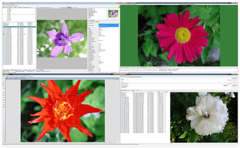Switch to the Image Transition Settings tab
This screenshot has height=148, width=240.
[132, 73]
